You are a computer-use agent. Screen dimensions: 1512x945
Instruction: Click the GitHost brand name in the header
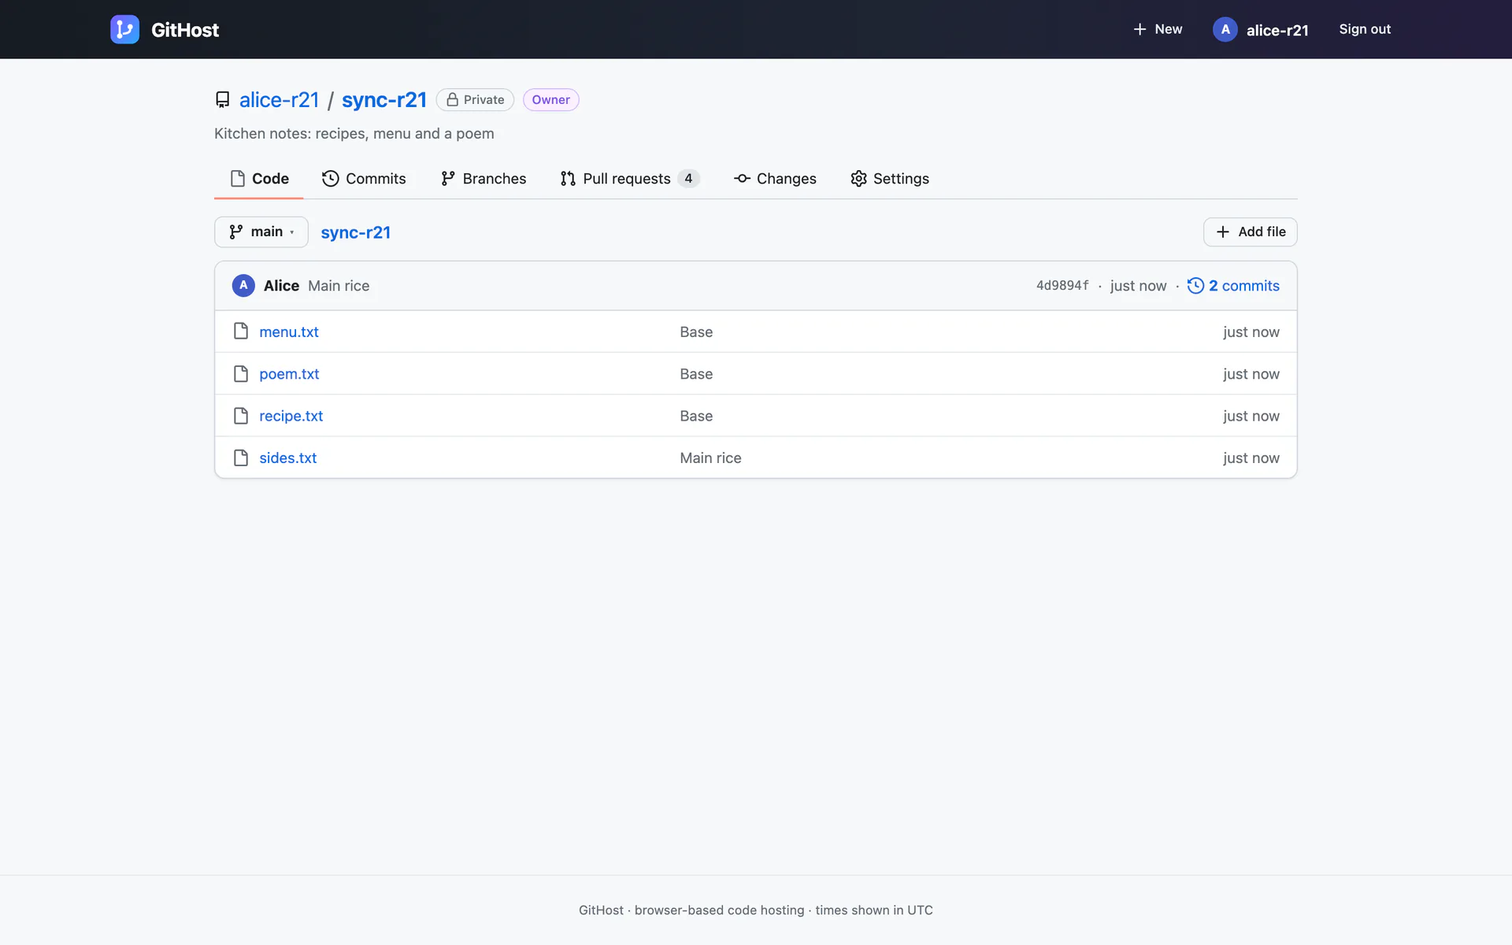[185, 30]
